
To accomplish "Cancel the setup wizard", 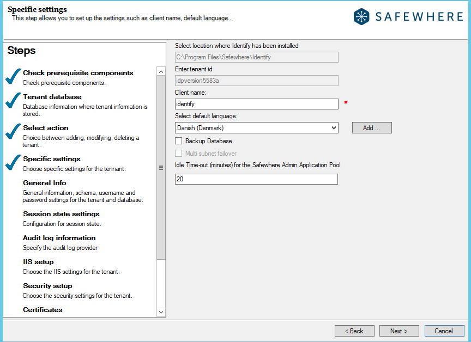I will [x=444, y=331].
